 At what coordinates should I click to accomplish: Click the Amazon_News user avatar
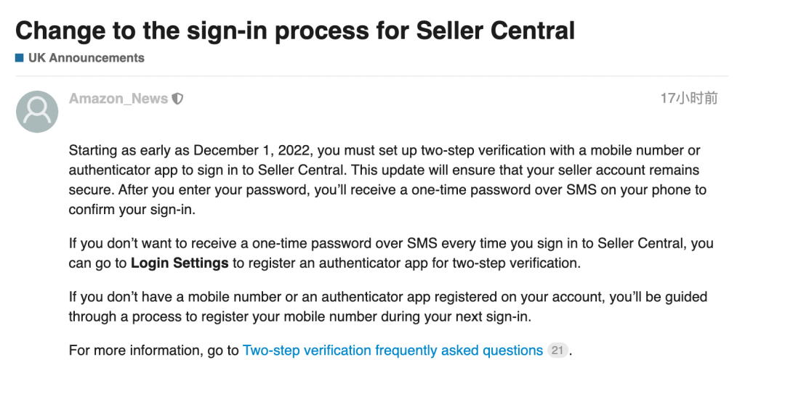pos(37,111)
